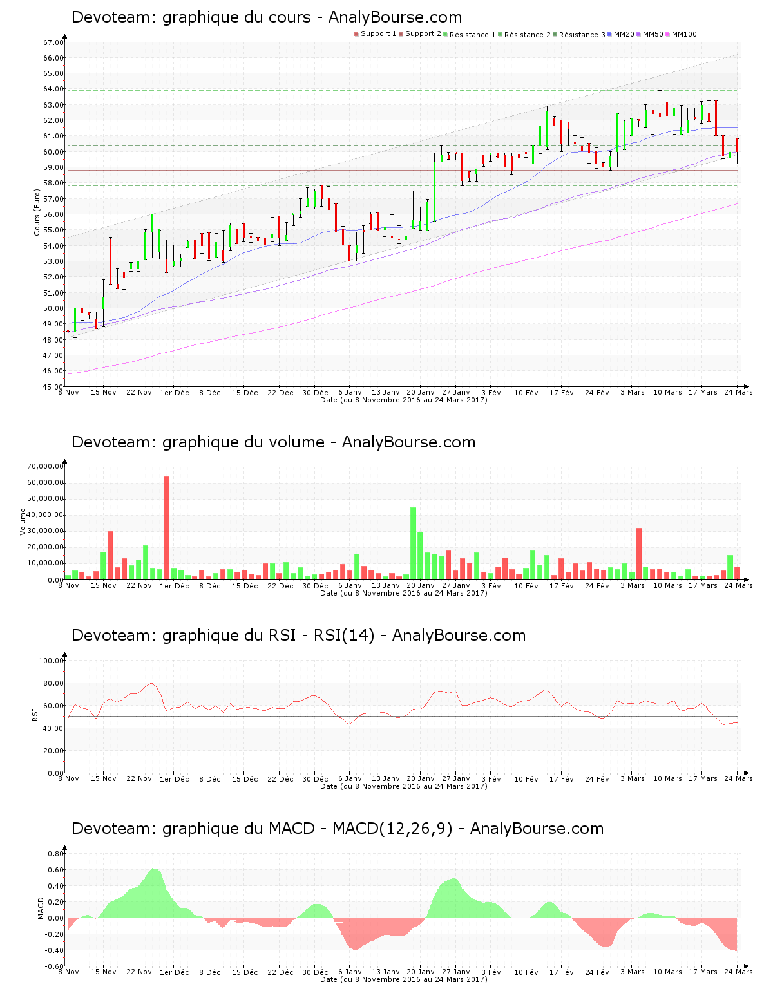Click '17 Fév' date on the RSI chart axis
Viewport: 773px width, 998px height.
pos(562,779)
